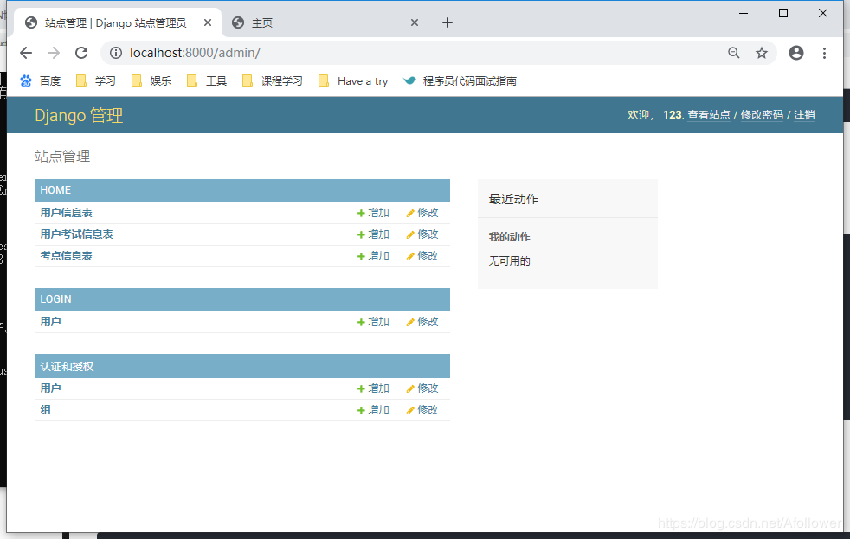The image size is (850, 539).
Task: Change 用户 under 认证和授权
Action: (422, 388)
